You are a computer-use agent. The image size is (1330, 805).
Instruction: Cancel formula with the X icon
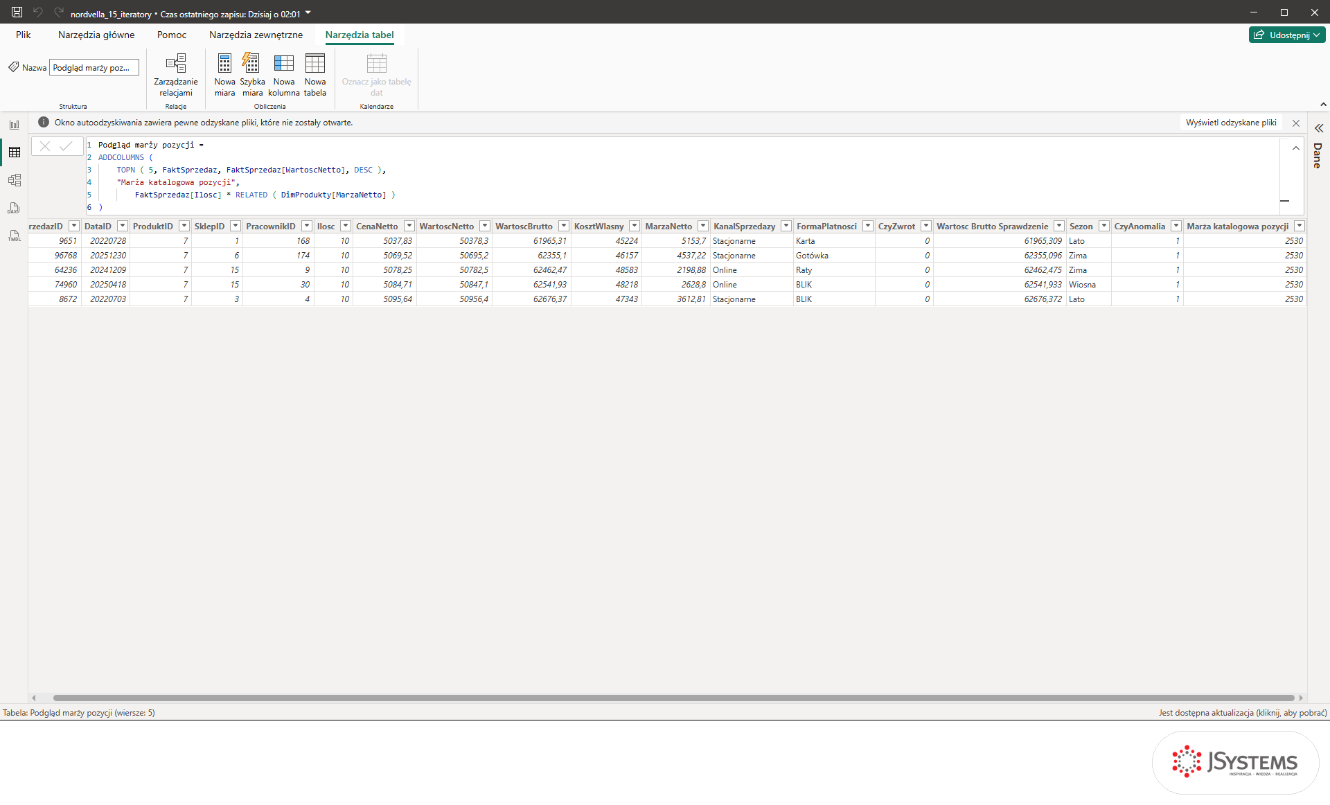coord(45,146)
